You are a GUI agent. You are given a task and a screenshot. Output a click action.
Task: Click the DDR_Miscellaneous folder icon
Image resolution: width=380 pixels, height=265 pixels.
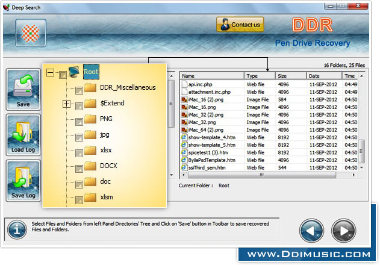90,87
